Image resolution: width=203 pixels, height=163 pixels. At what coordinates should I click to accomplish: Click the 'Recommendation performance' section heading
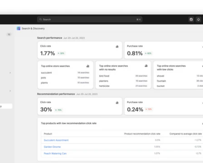tap(56, 94)
